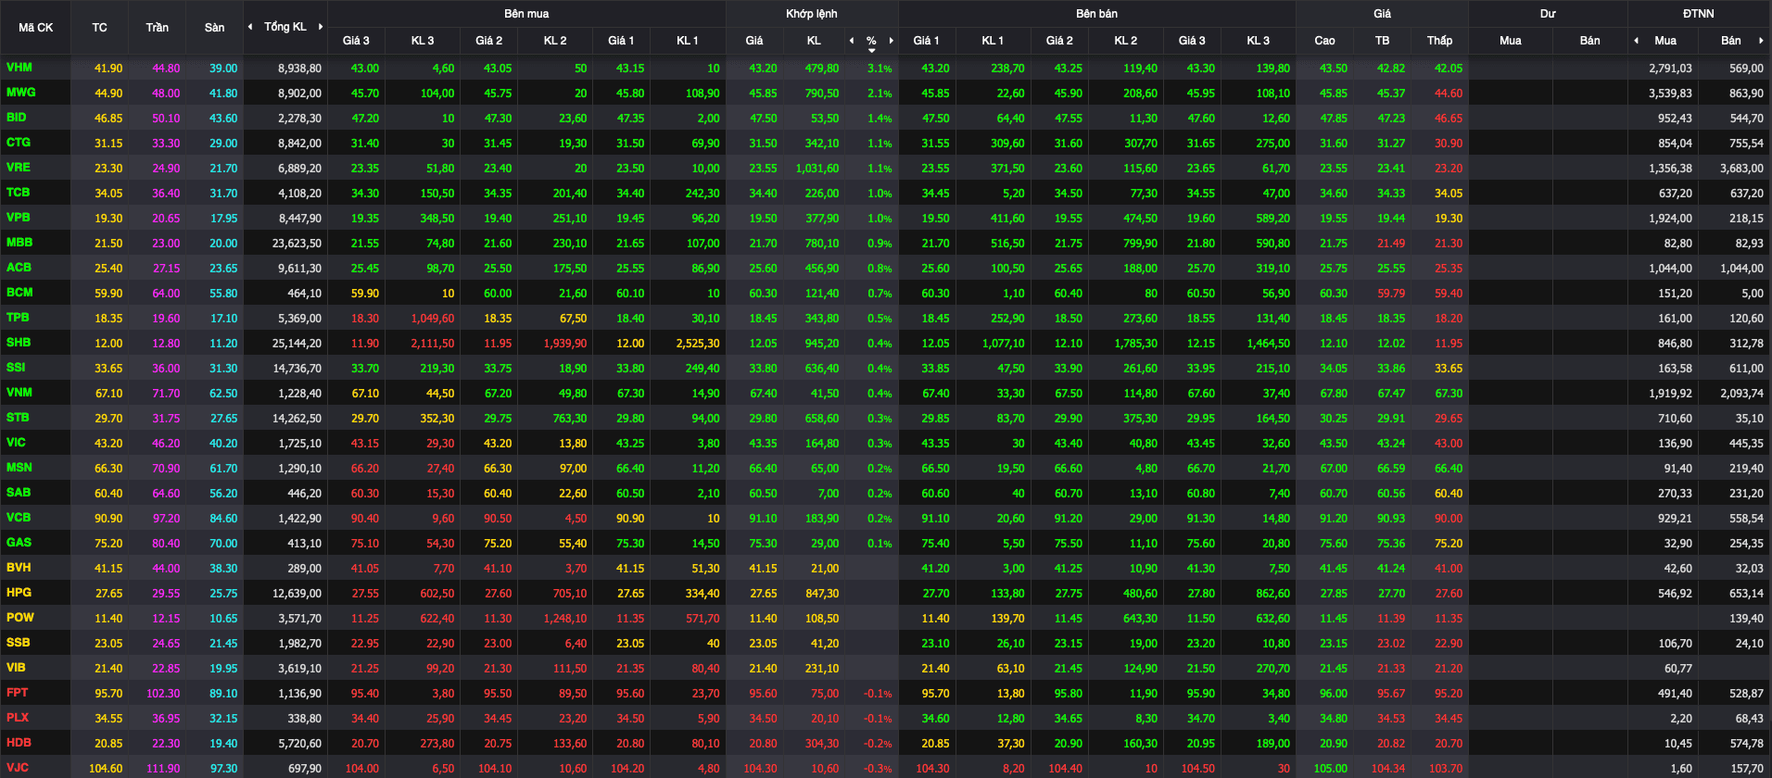
Task: Toggle the sort indicator under % header
Action: coord(871,50)
